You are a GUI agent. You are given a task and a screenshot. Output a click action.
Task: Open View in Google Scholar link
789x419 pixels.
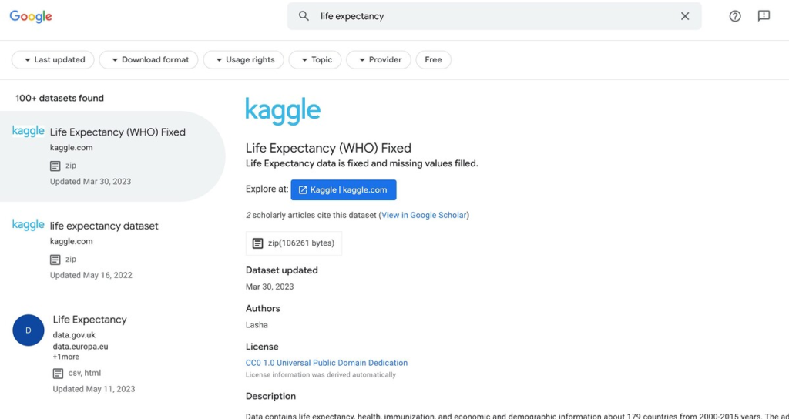click(x=424, y=216)
